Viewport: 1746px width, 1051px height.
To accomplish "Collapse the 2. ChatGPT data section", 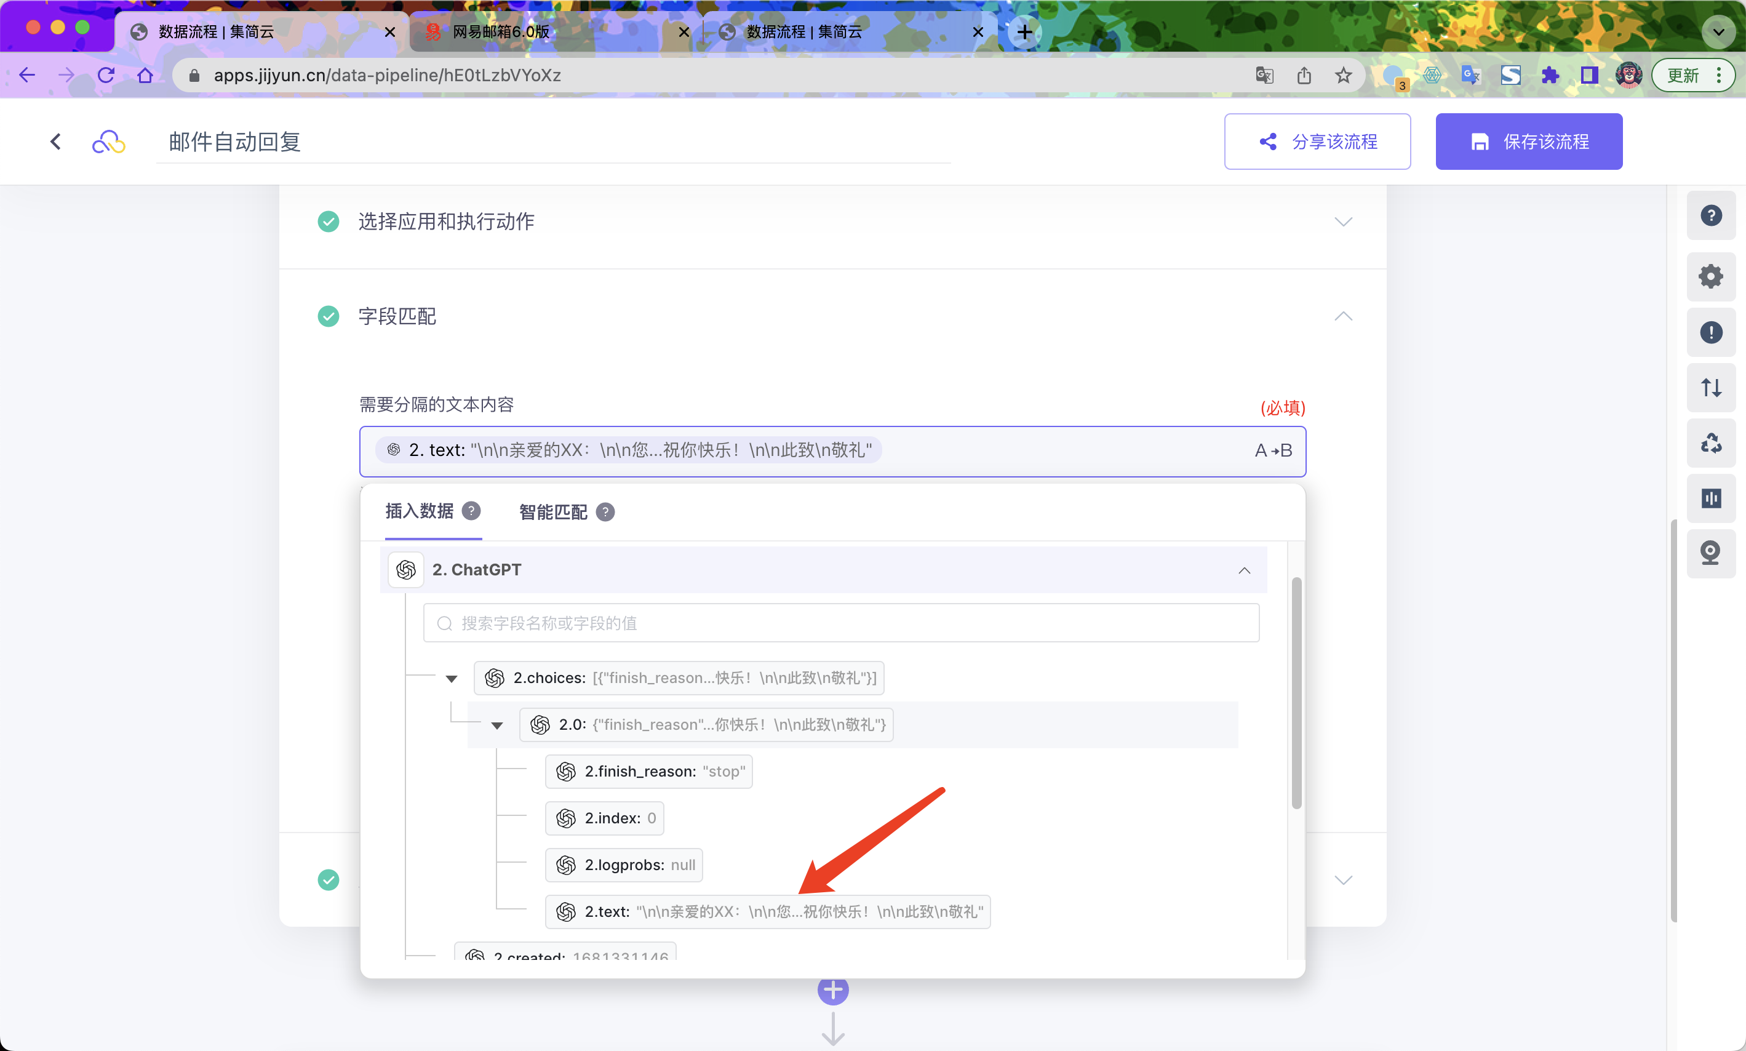I will [1244, 570].
